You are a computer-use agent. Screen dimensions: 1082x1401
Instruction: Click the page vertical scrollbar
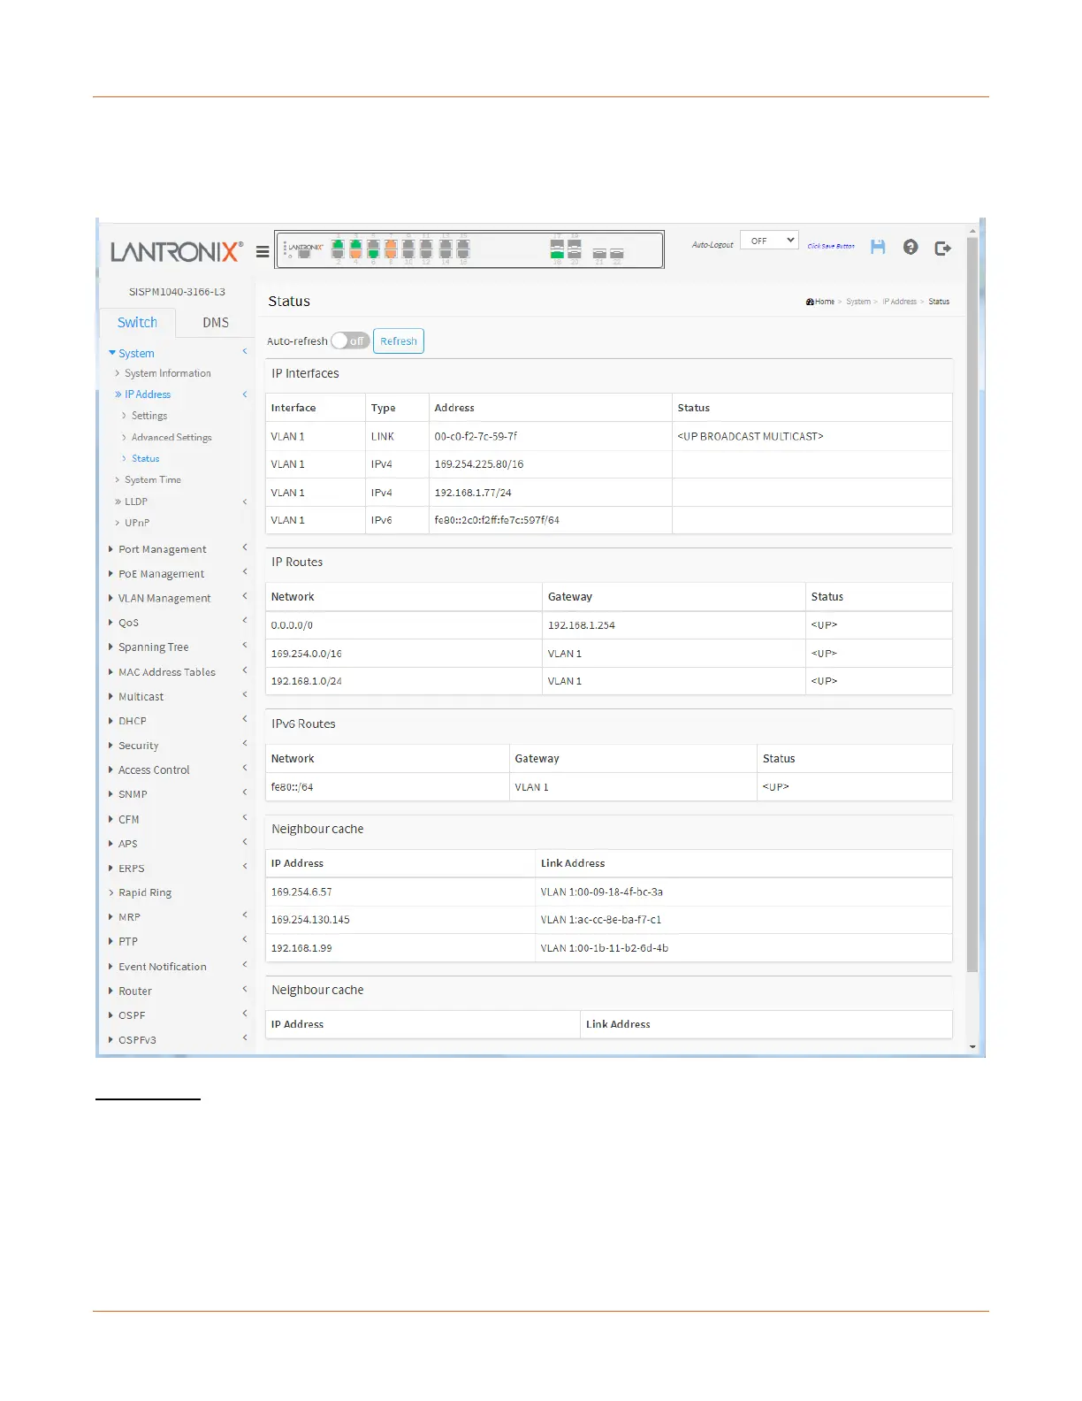click(x=972, y=605)
